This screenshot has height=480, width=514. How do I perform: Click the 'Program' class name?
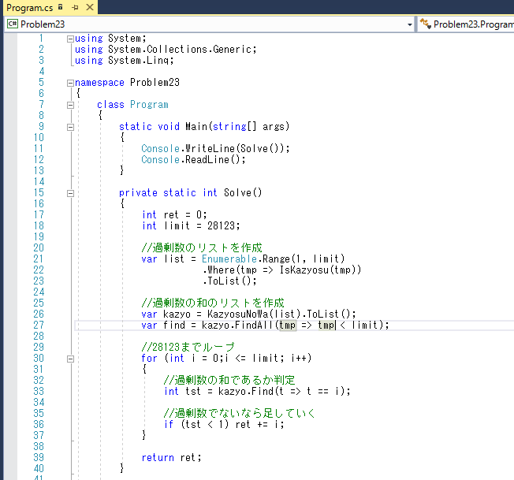coord(149,105)
